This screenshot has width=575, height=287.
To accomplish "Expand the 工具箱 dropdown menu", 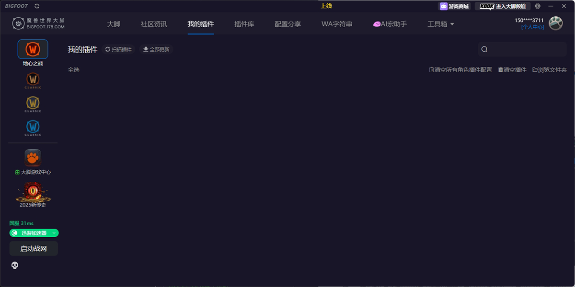I will (x=439, y=23).
